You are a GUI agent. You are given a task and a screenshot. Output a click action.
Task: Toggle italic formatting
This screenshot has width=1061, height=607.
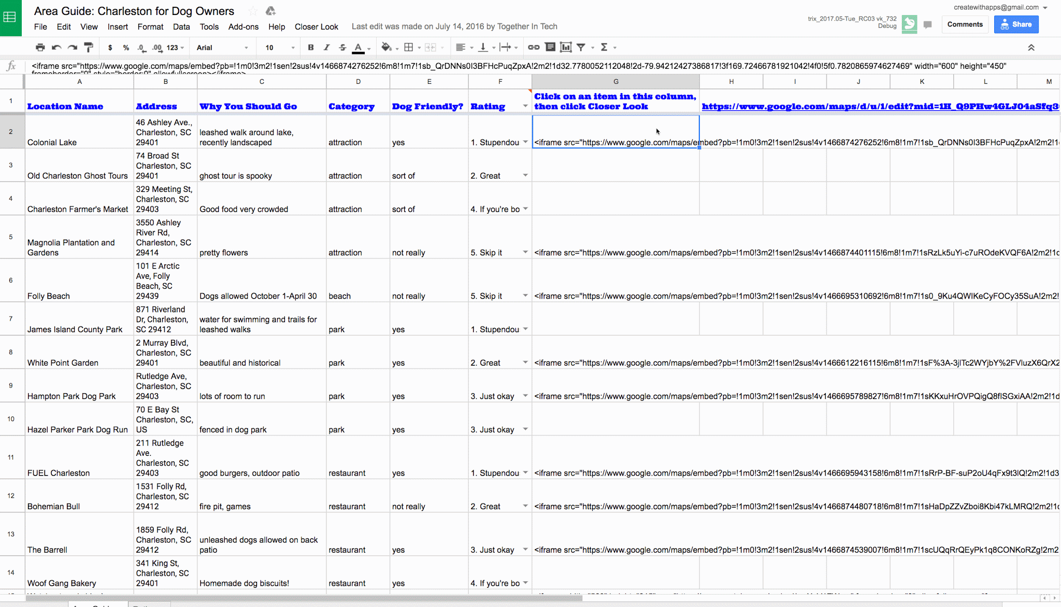(x=326, y=48)
